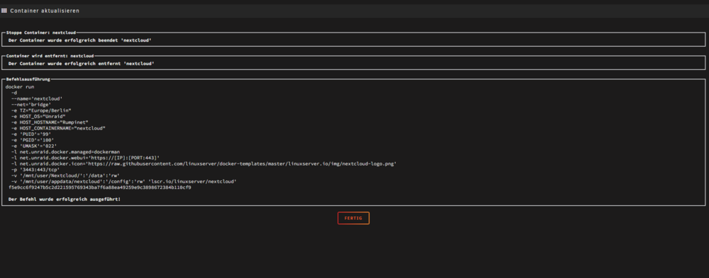This screenshot has width=709, height=278.
Task: Click 'Stoppe Container: nextcloud' heading
Action: click(41, 33)
